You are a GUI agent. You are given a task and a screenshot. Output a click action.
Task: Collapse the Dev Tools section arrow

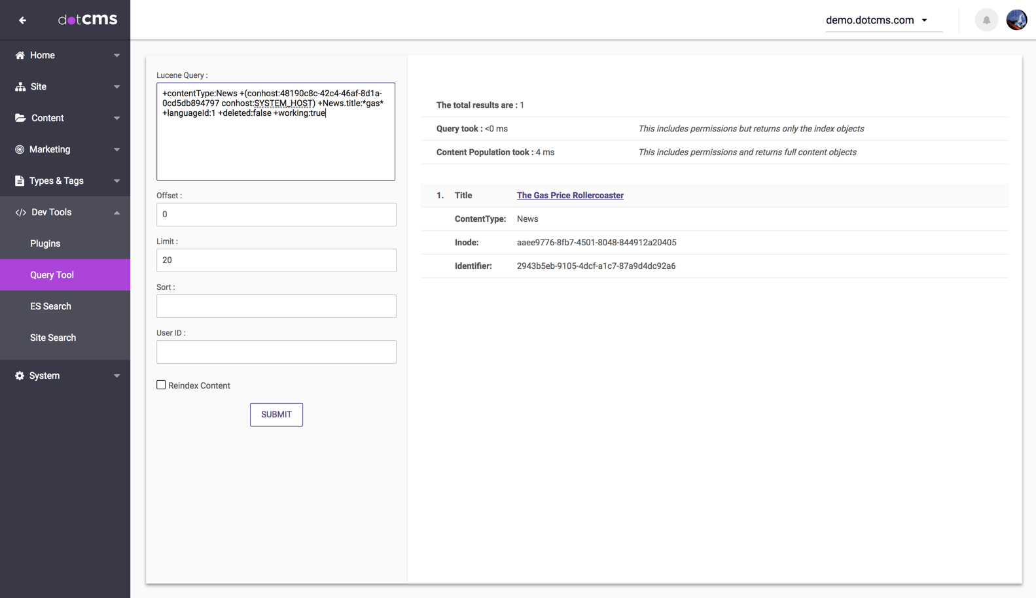[x=116, y=213]
